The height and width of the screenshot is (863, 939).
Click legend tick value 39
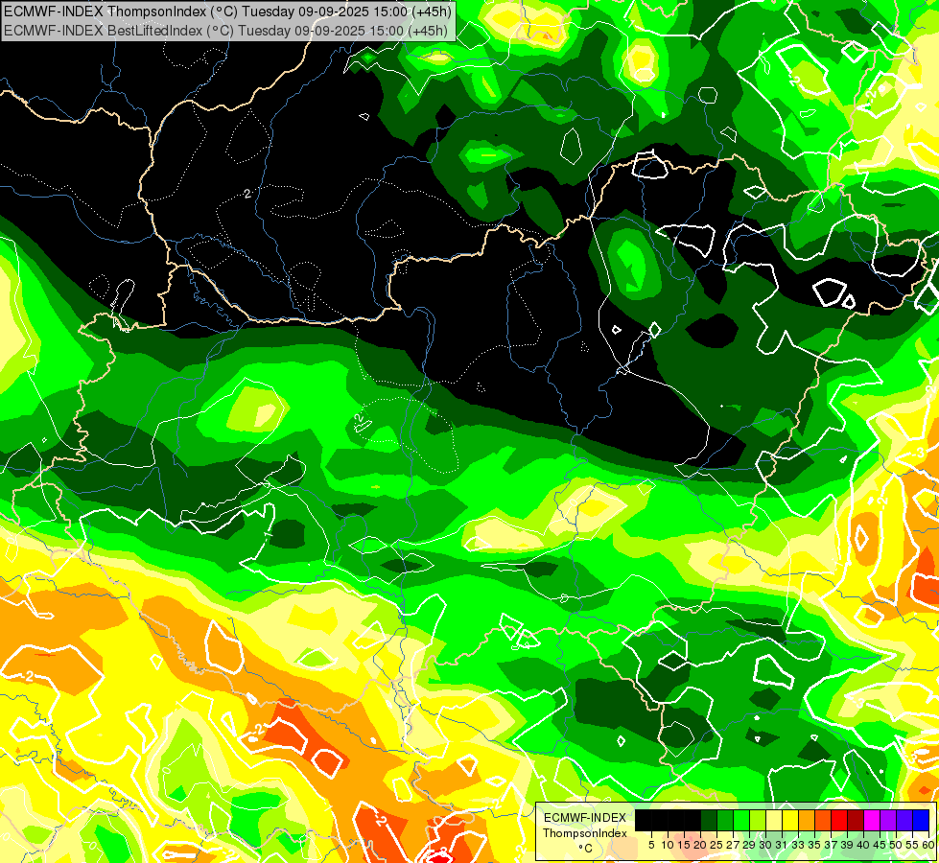click(846, 845)
